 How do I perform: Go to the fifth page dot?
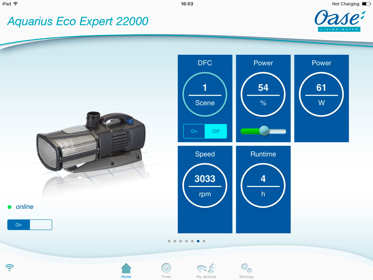pos(192,241)
